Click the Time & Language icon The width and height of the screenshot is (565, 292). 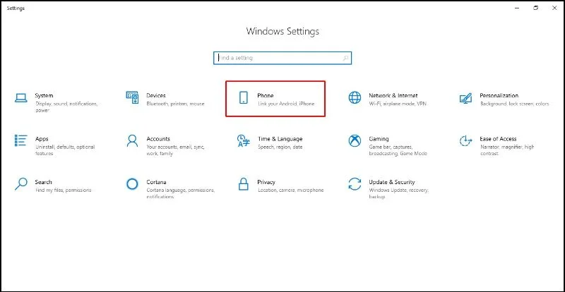pos(244,141)
